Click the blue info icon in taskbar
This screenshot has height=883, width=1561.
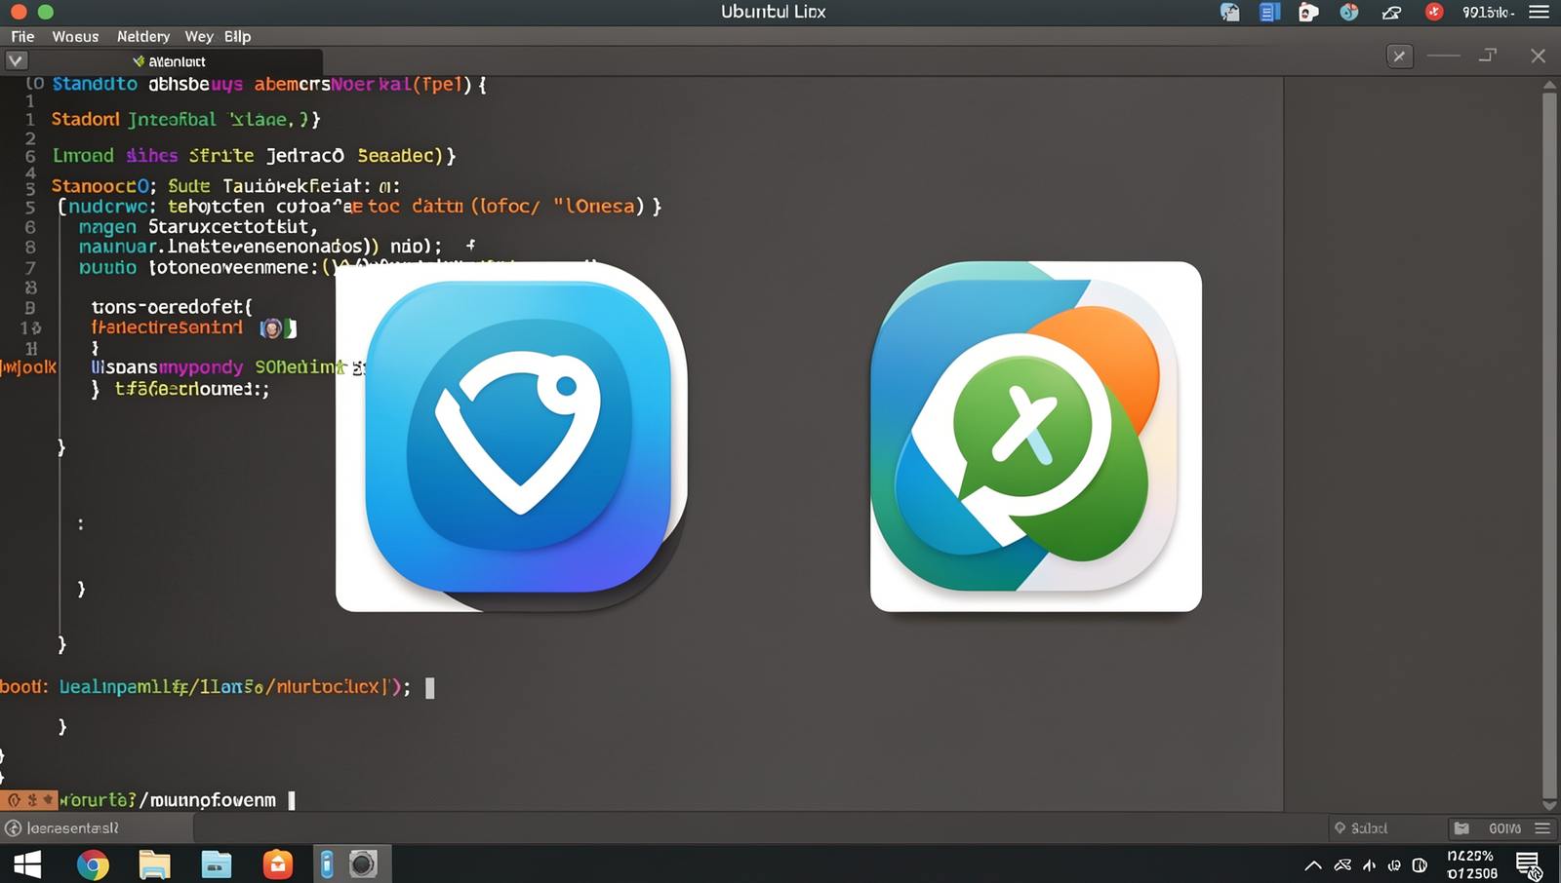(x=327, y=864)
